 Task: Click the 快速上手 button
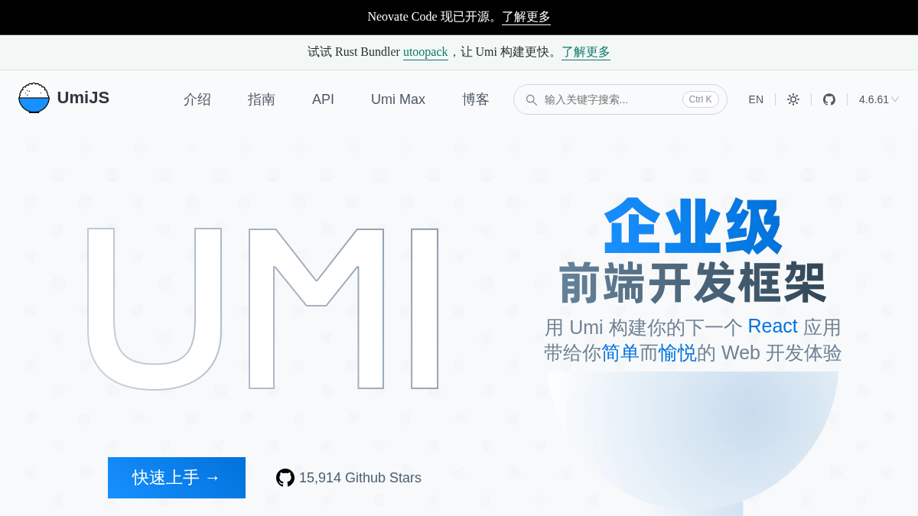pos(177,478)
